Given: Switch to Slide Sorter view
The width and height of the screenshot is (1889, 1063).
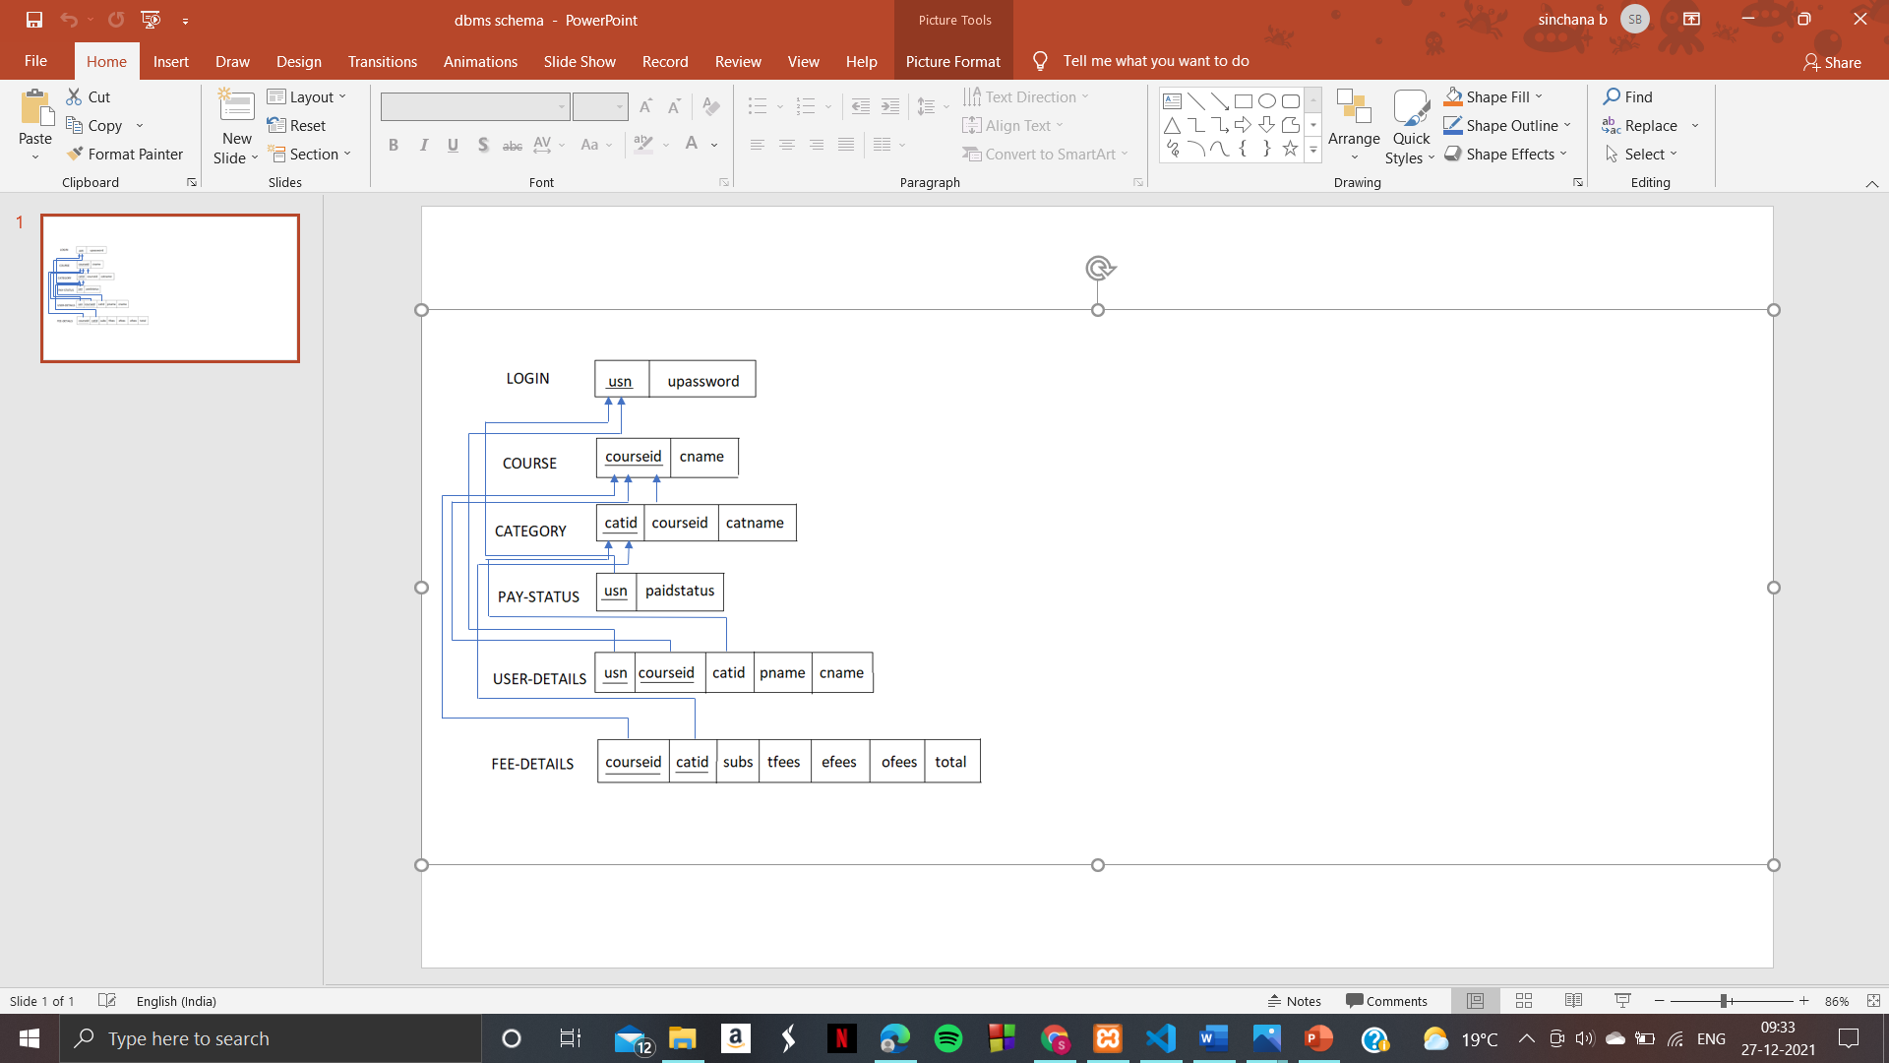Looking at the screenshot, I should click(1524, 1001).
